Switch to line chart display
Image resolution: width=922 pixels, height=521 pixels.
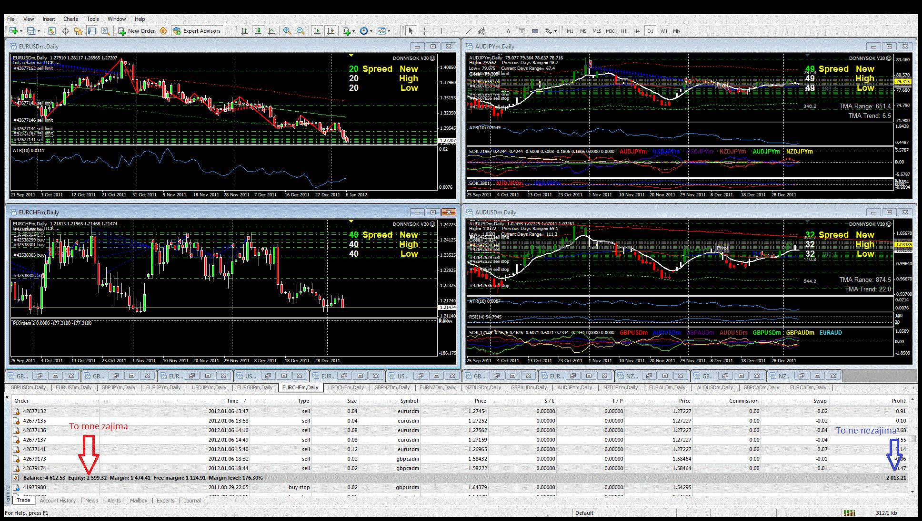271,31
